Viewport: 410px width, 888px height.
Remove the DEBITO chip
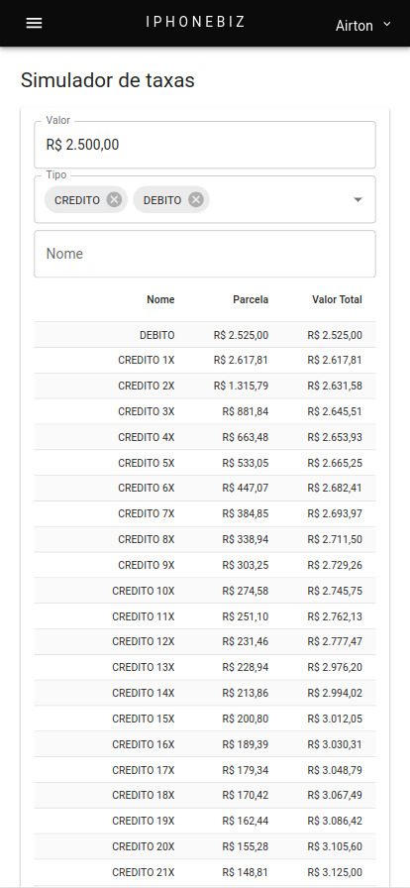(196, 200)
